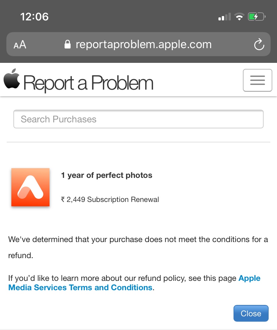The height and width of the screenshot is (330, 277).
Task: Tap the 12:06 clock in status bar
Action: pos(34,16)
